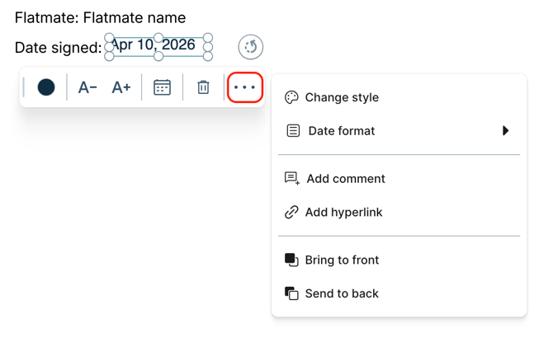
Task: Open the calendar date picker icon
Action: 162,87
